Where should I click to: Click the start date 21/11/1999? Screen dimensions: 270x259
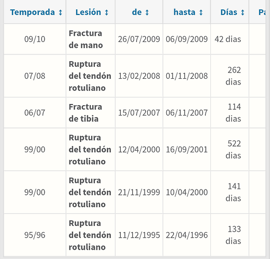tap(139, 192)
